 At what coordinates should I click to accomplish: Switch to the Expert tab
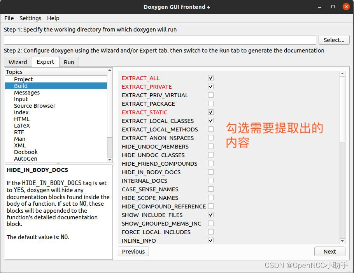[46, 62]
